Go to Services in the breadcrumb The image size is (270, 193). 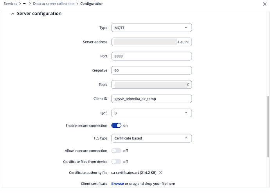click(x=10, y=4)
